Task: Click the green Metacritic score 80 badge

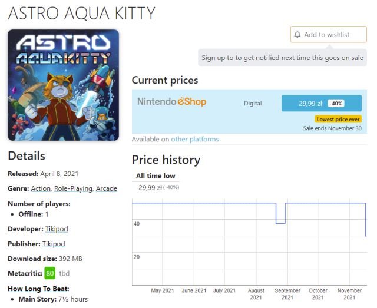Action: pyautogui.click(x=50, y=274)
